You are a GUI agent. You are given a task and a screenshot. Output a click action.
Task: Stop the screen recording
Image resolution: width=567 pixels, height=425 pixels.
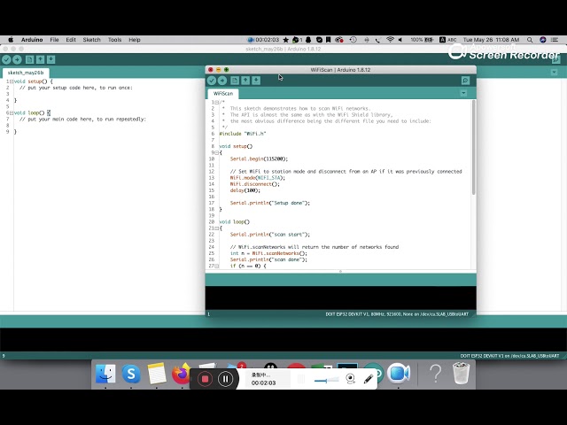click(205, 379)
